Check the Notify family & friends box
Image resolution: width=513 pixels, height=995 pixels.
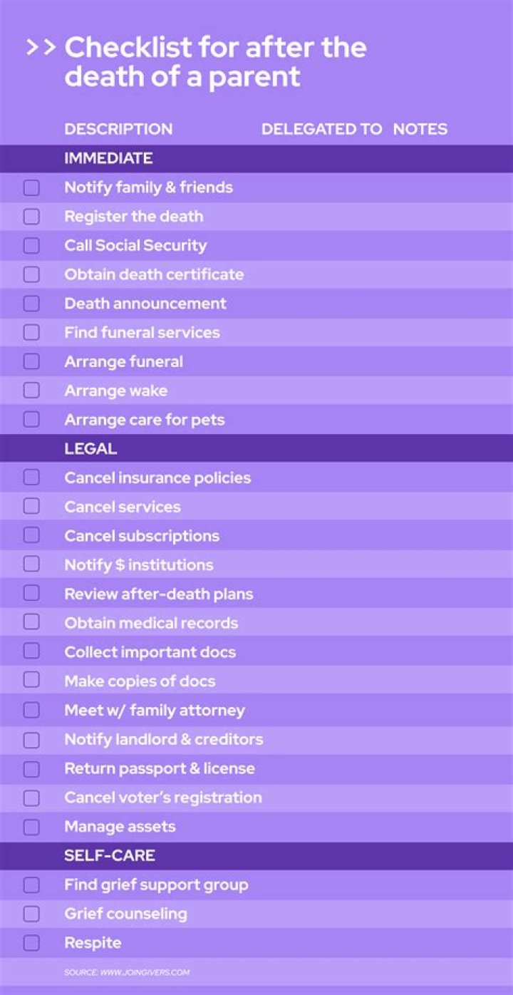pyautogui.click(x=31, y=188)
